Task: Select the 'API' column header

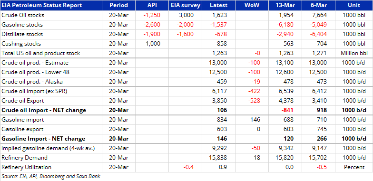Action: coord(152,5)
